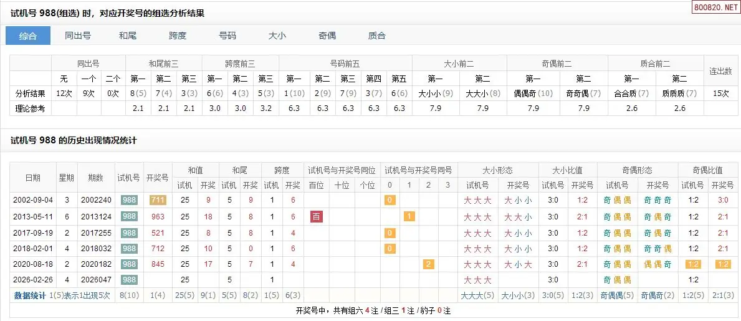The image size is (741, 321).
Task: Click the highlighted 711 winning number badge
Action: point(158,200)
